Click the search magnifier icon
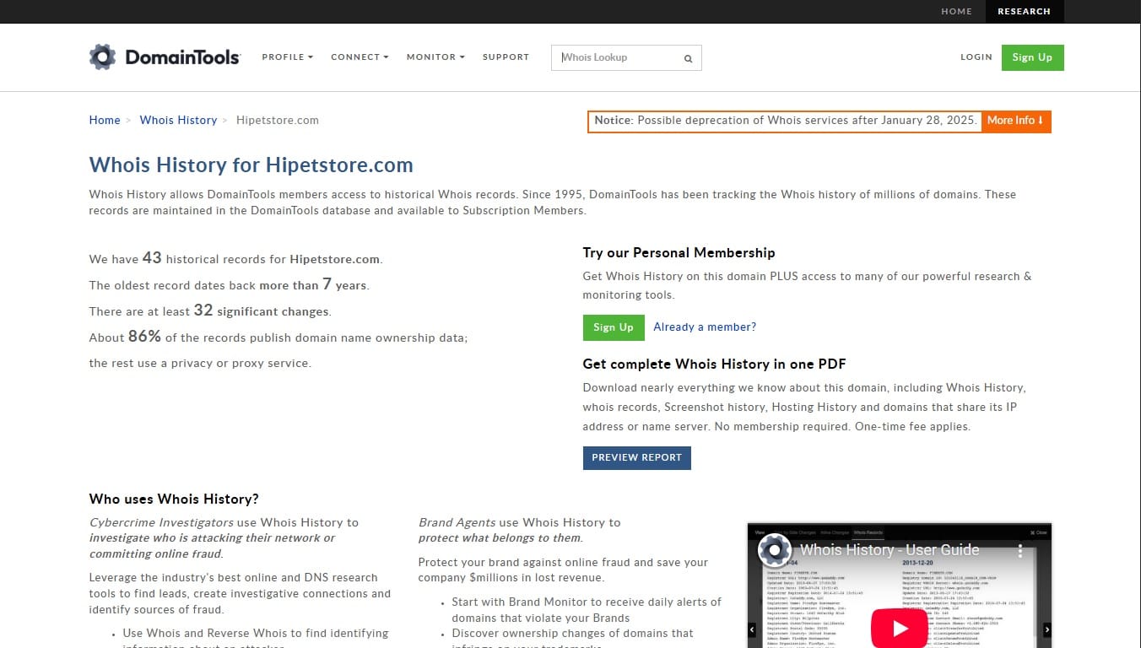The image size is (1141, 648). coord(688,58)
